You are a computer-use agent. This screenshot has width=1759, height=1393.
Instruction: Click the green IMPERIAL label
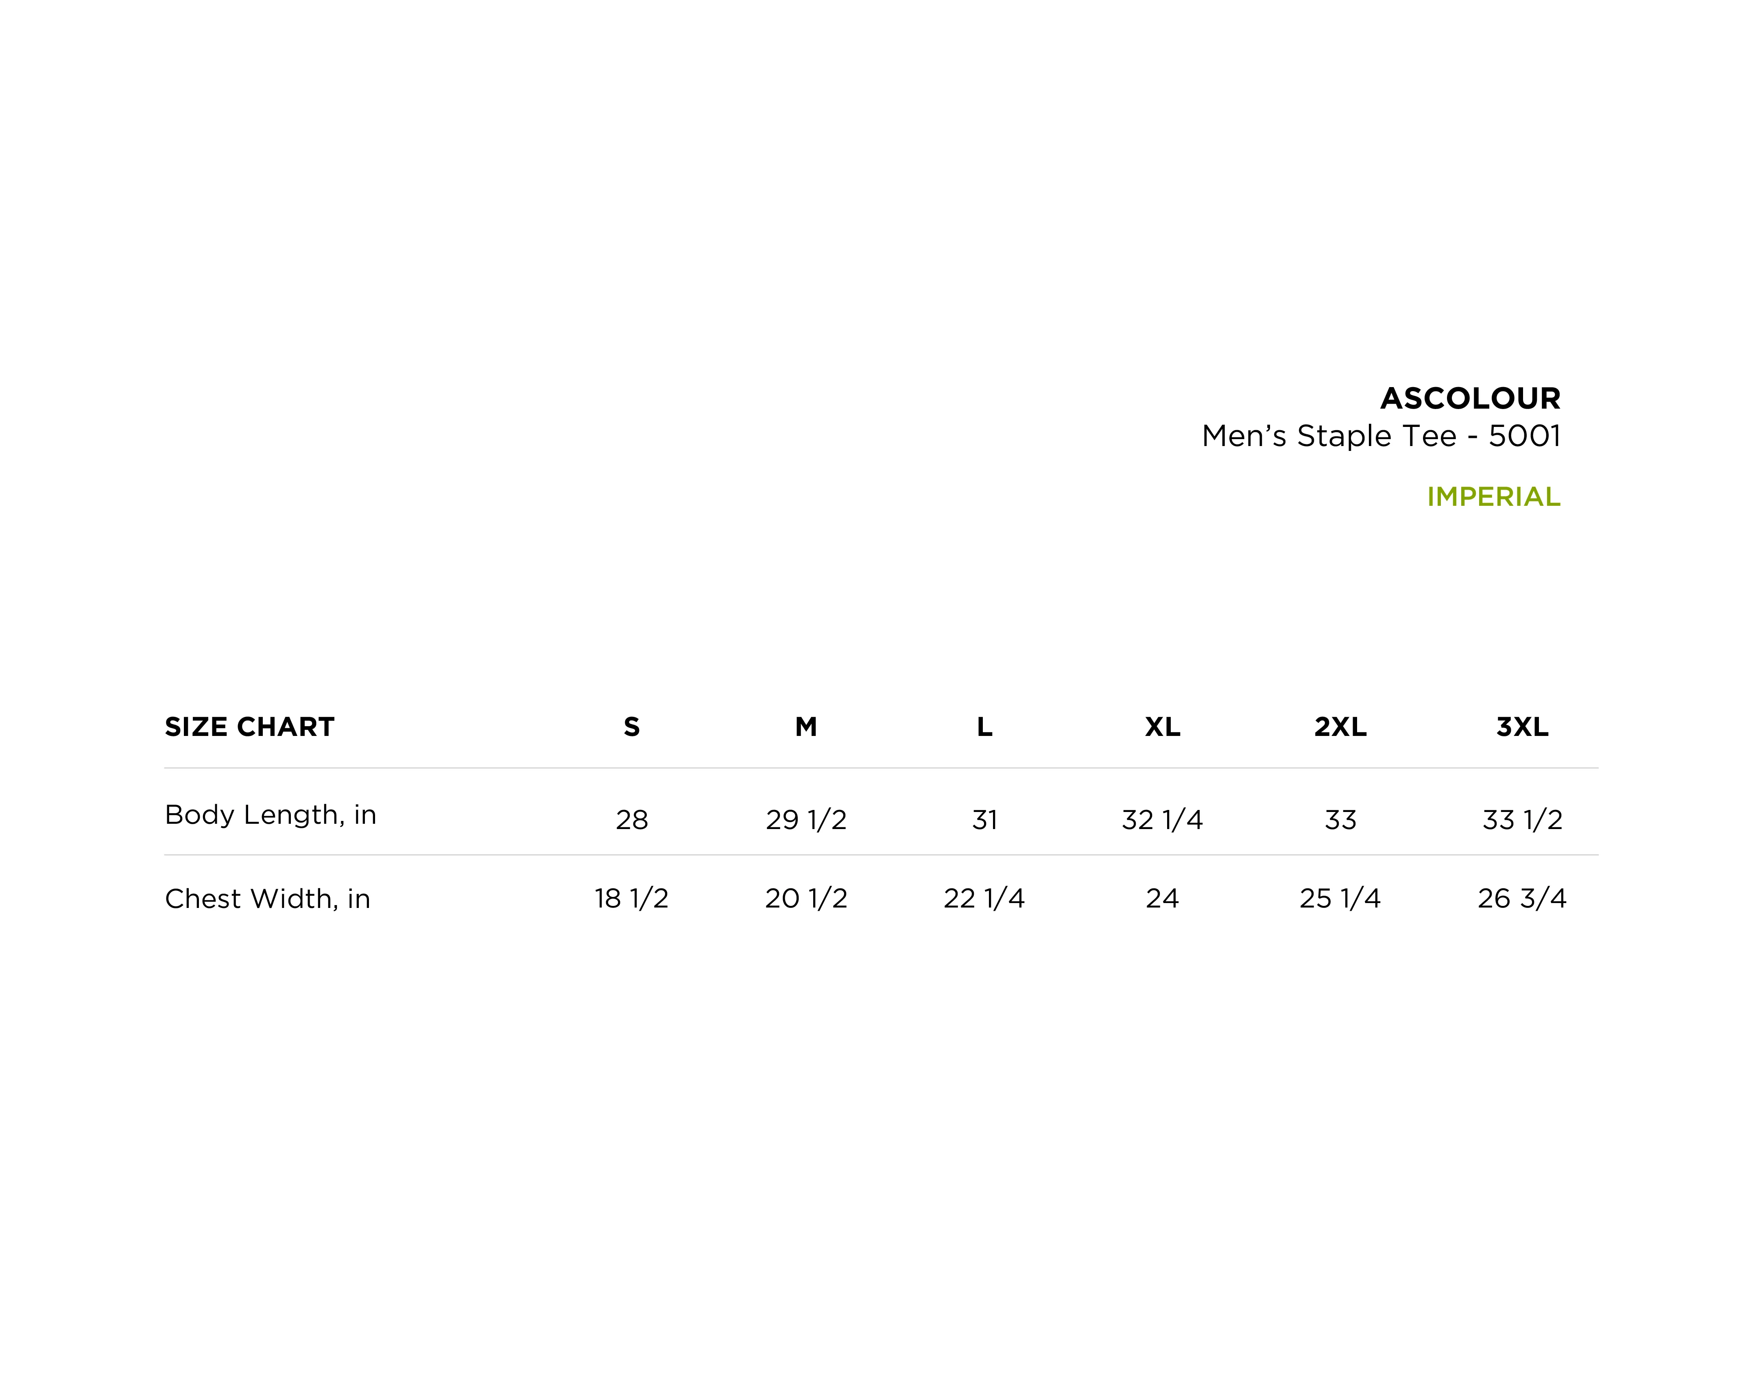tap(1494, 497)
